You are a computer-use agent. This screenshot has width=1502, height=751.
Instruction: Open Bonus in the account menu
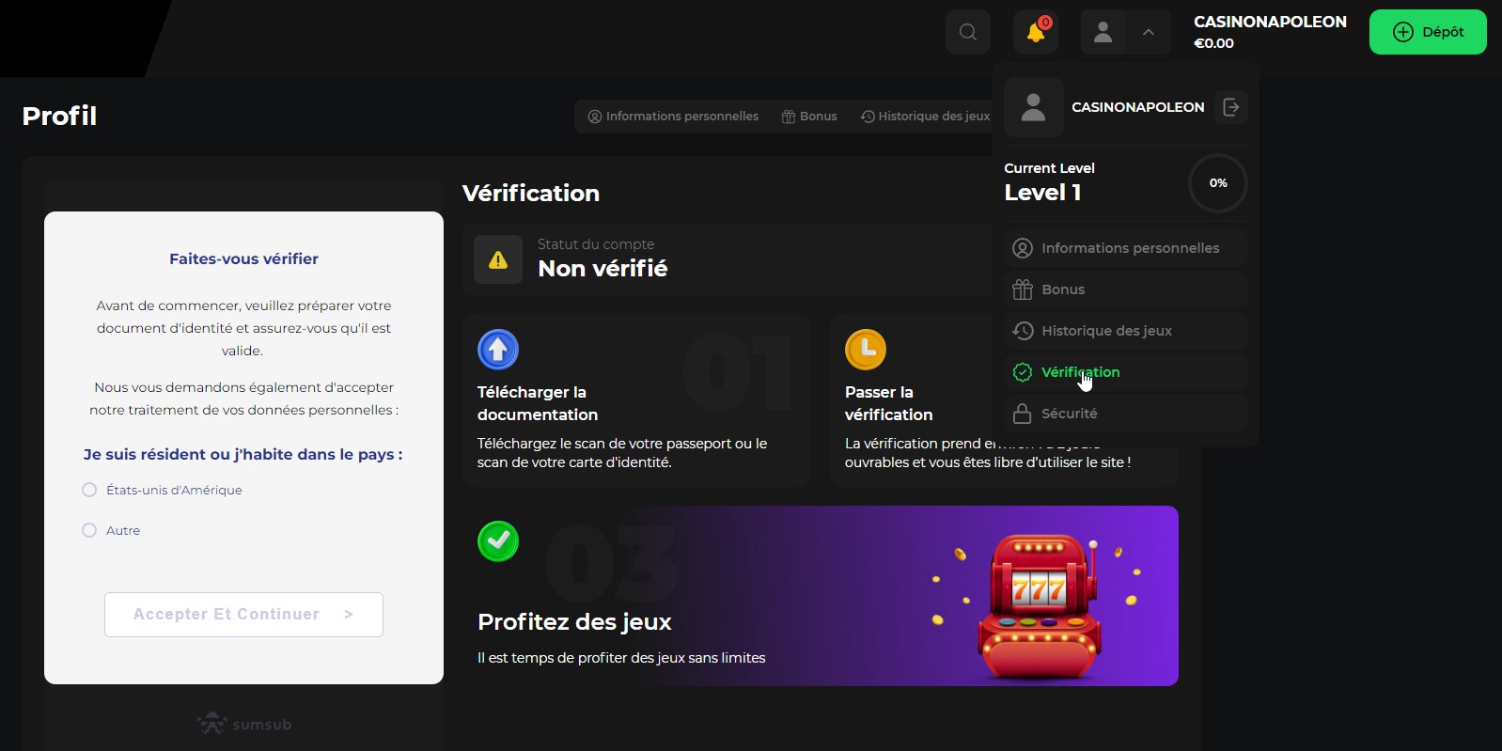pos(1126,289)
